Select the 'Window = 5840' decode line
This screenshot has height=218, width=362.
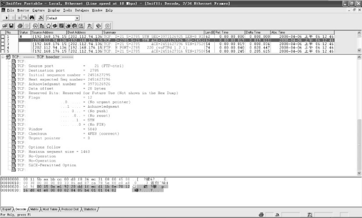57,129
